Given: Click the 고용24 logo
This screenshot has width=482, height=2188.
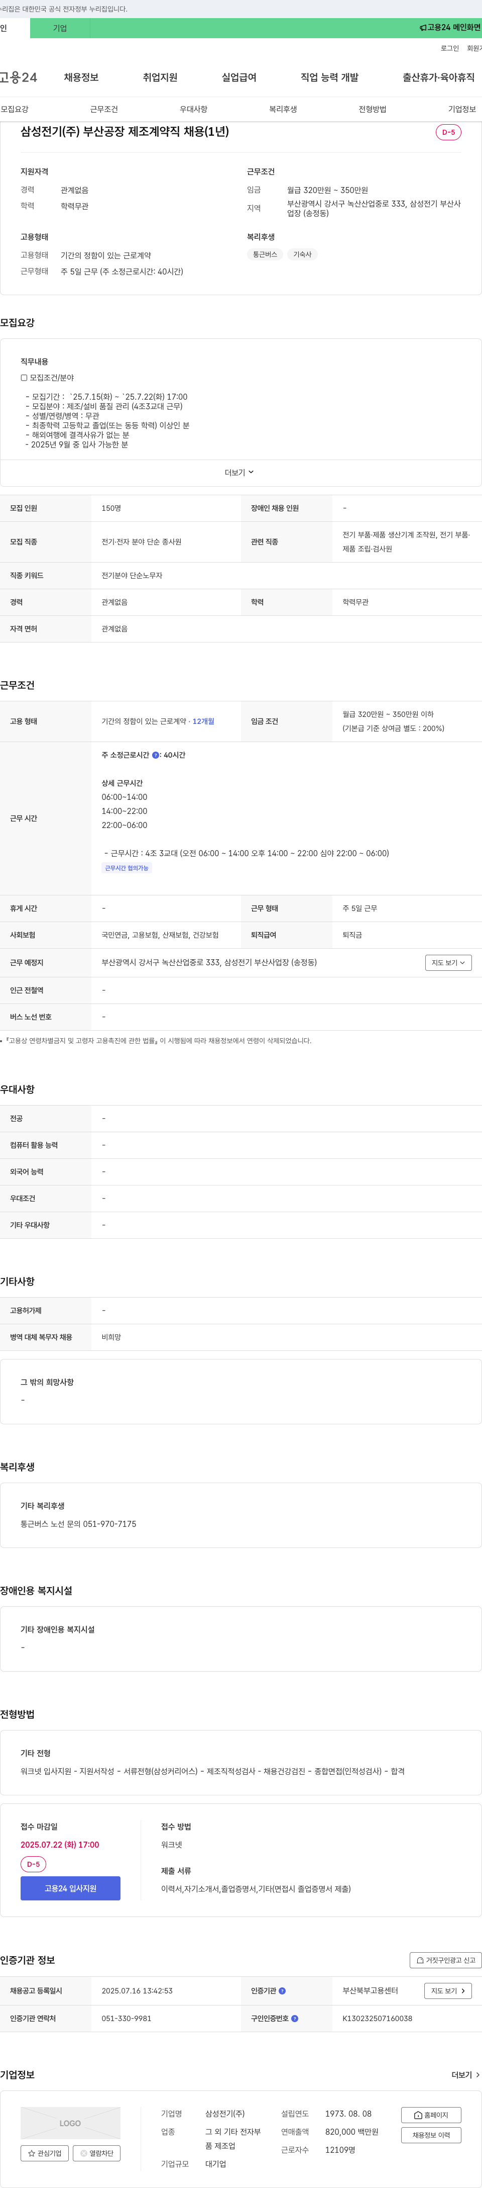Looking at the screenshot, I should pos(19,77).
